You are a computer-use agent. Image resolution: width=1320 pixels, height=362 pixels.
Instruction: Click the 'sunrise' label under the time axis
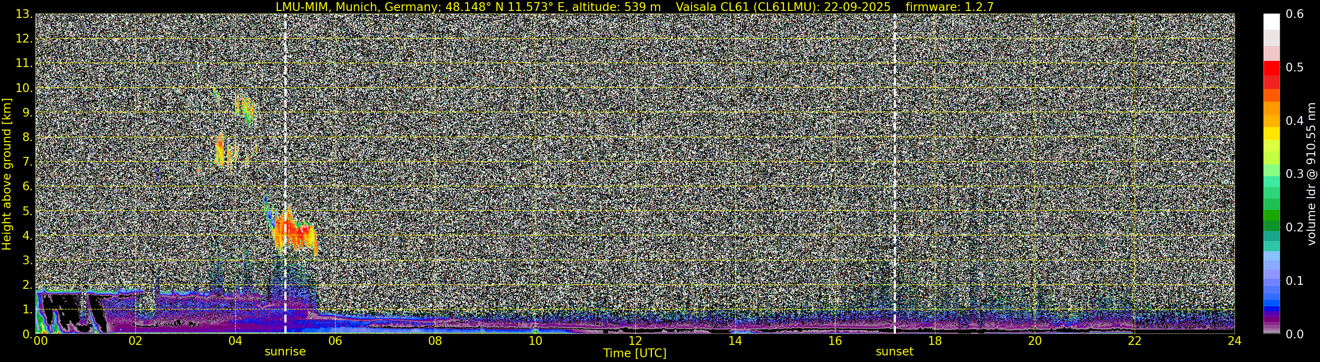coord(285,352)
